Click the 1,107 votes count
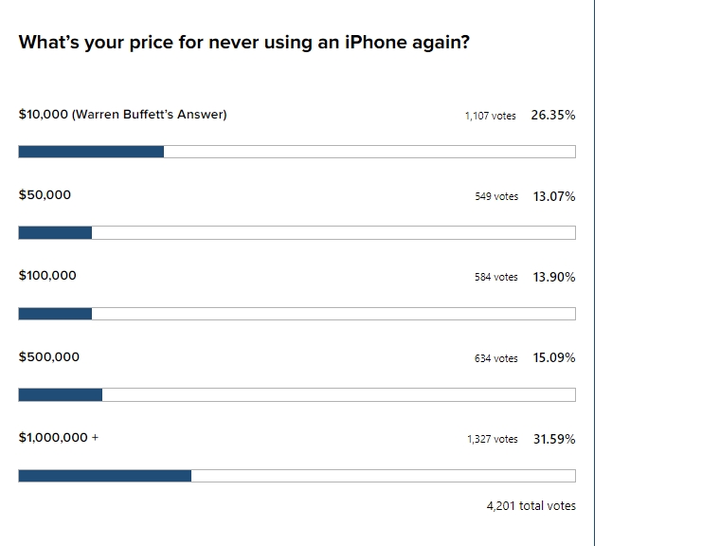This screenshot has width=702, height=546. click(490, 116)
